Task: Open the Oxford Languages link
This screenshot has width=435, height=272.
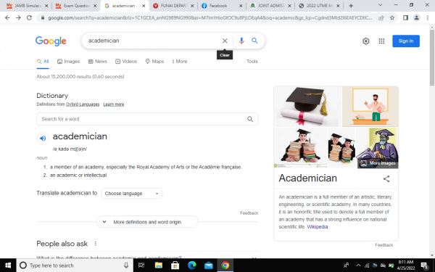Action: (83, 104)
